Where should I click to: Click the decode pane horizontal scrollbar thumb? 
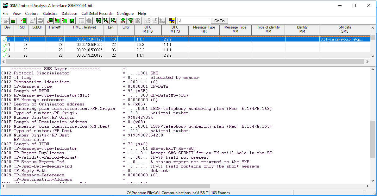[108, 186]
